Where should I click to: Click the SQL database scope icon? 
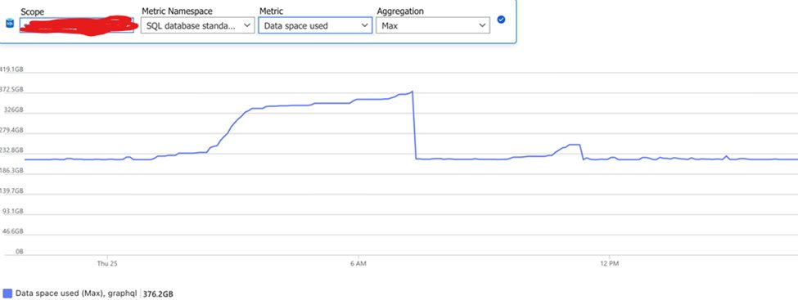[10, 24]
